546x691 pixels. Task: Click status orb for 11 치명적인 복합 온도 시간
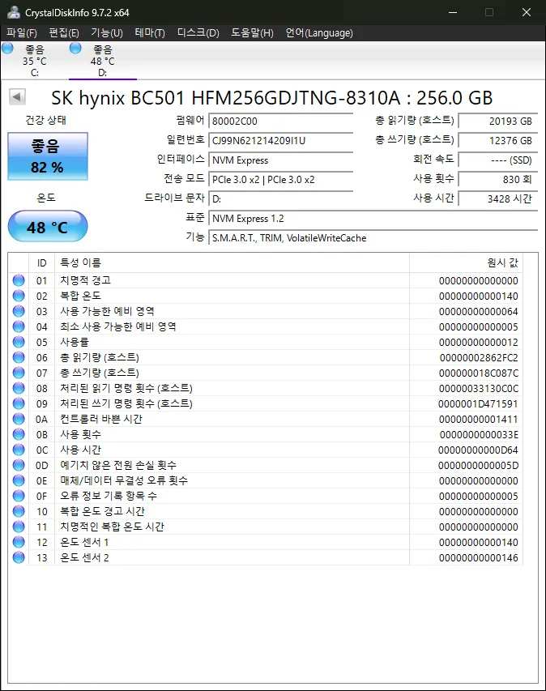[19, 527]
